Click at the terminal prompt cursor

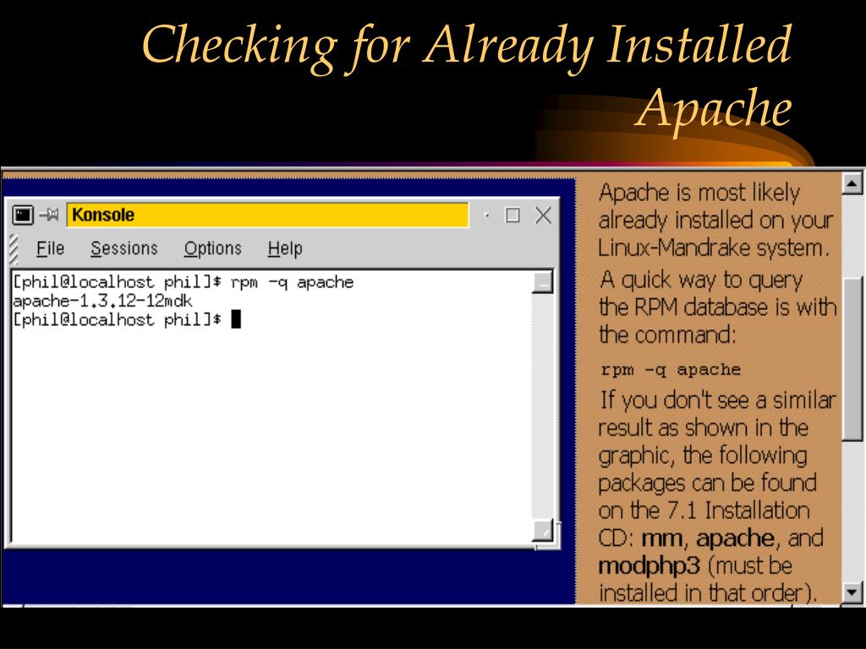pos(236,319)
